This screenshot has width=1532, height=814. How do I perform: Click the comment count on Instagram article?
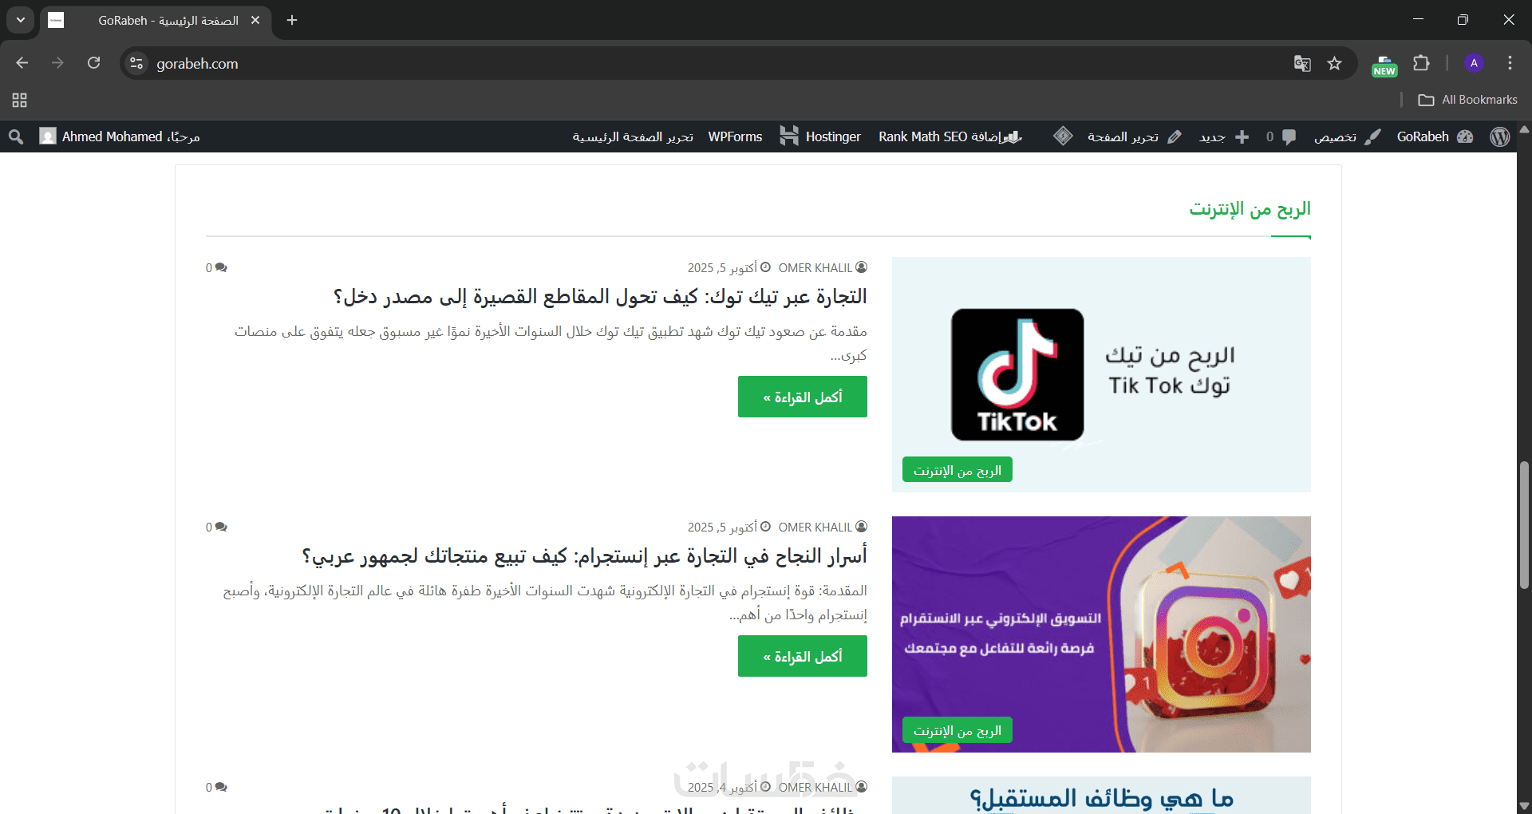coord(216,528)
